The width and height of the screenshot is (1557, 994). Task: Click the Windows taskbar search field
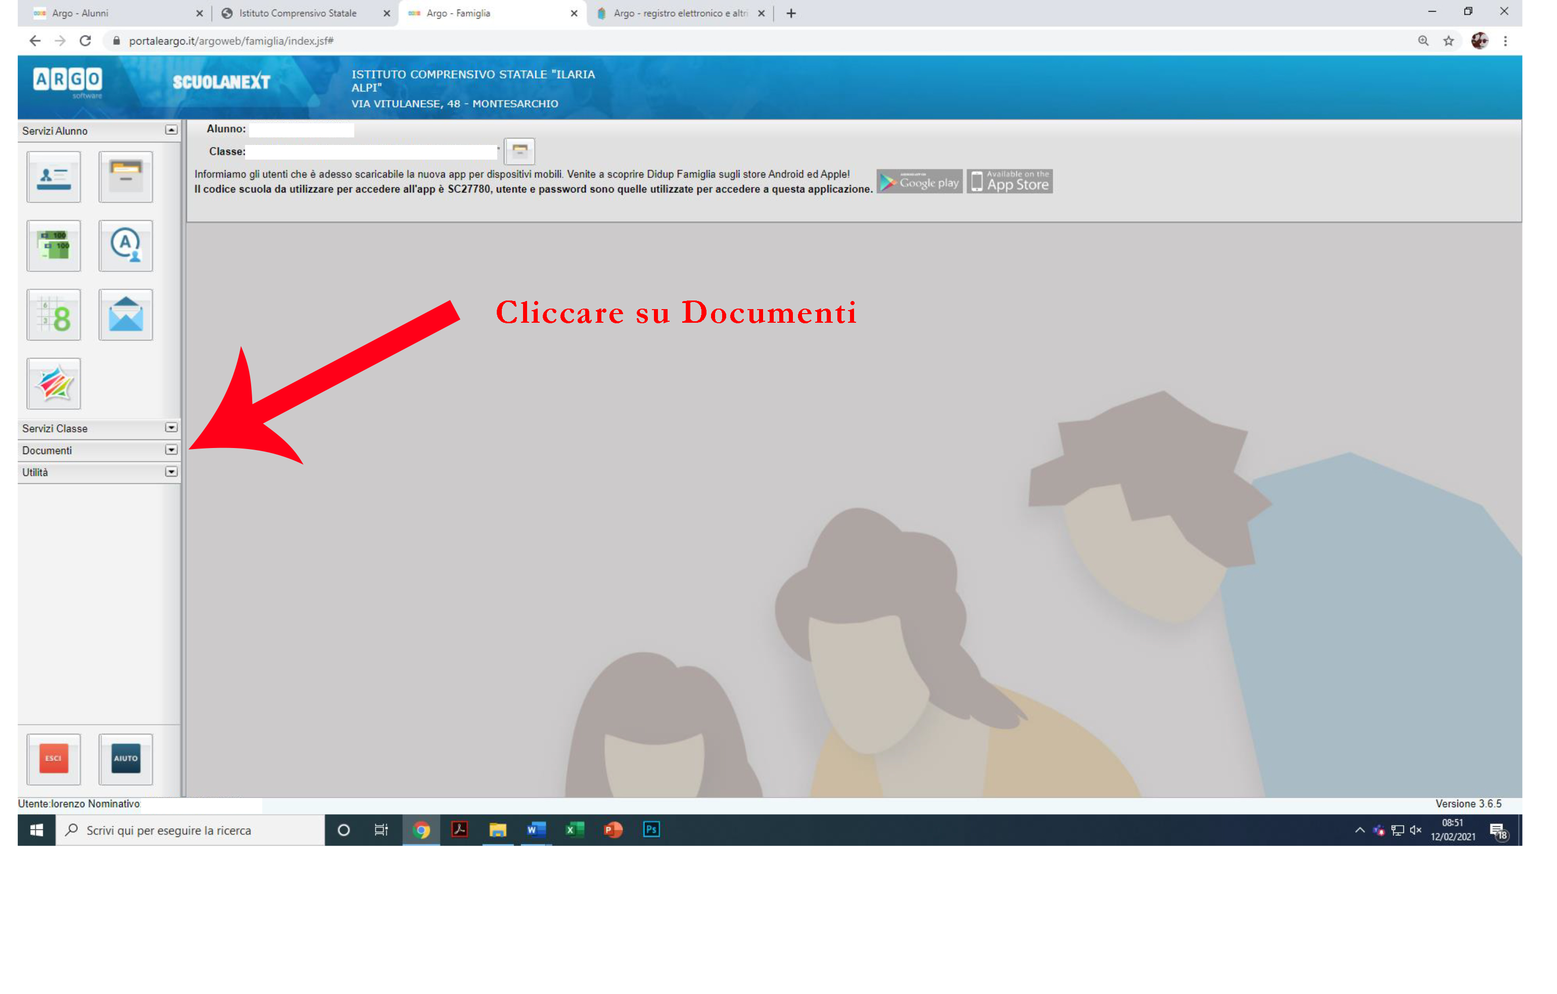tap(191, 830)
